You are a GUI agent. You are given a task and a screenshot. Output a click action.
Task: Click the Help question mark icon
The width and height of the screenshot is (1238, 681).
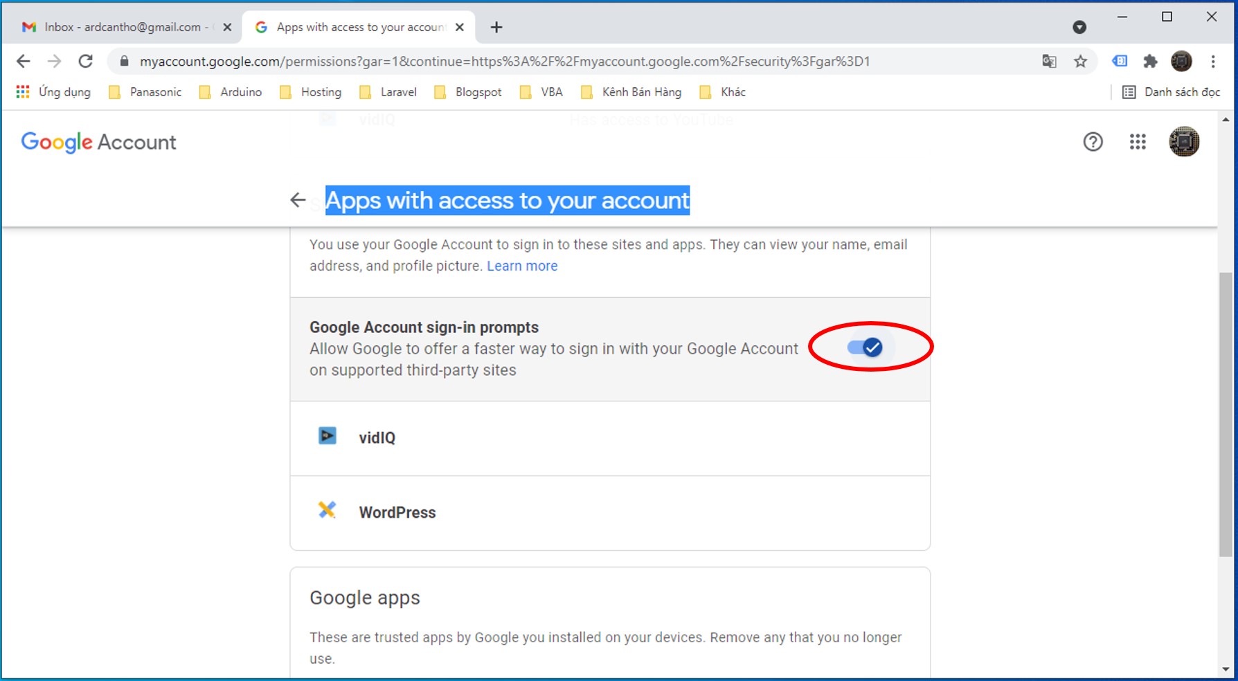point(1093,142)
